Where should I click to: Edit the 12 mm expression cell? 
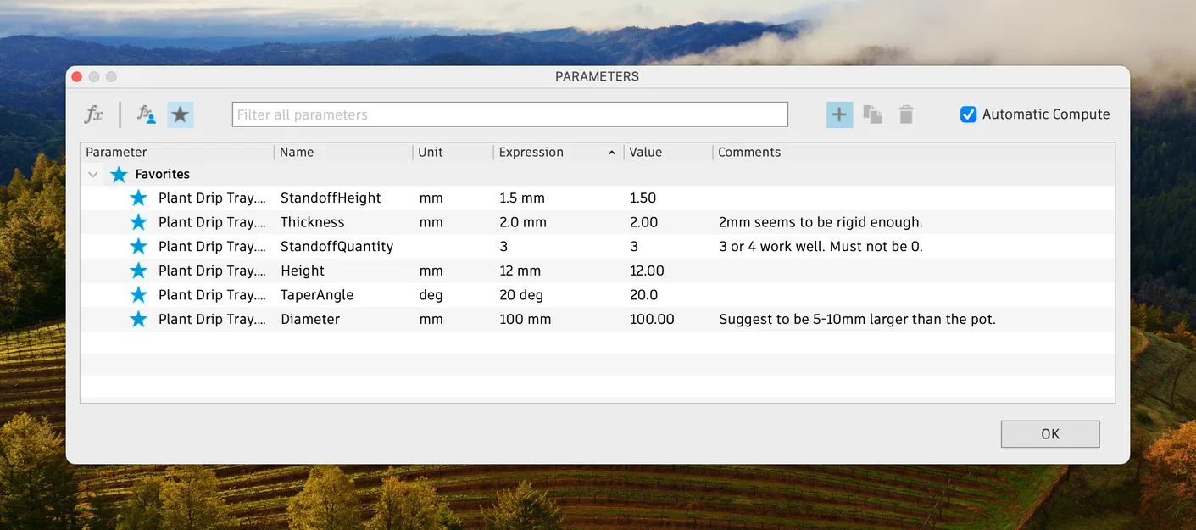(520, 271)
